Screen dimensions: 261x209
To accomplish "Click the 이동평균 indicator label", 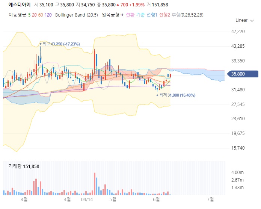I will tap(18, 15).
